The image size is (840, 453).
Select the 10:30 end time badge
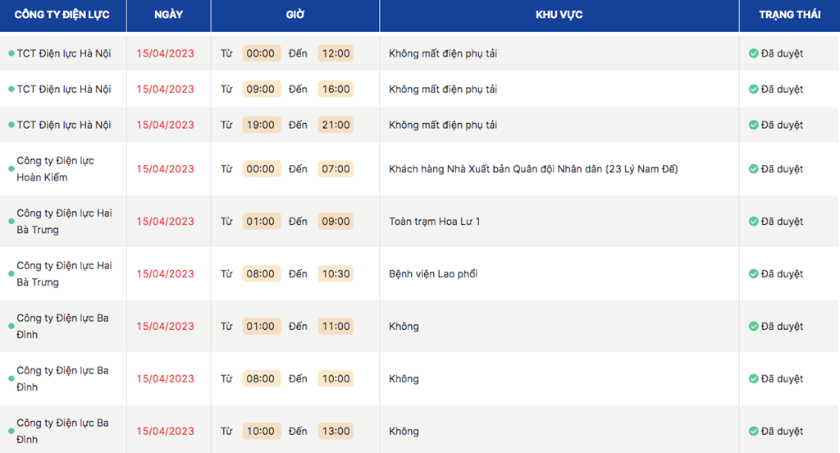tap(336, 274)
